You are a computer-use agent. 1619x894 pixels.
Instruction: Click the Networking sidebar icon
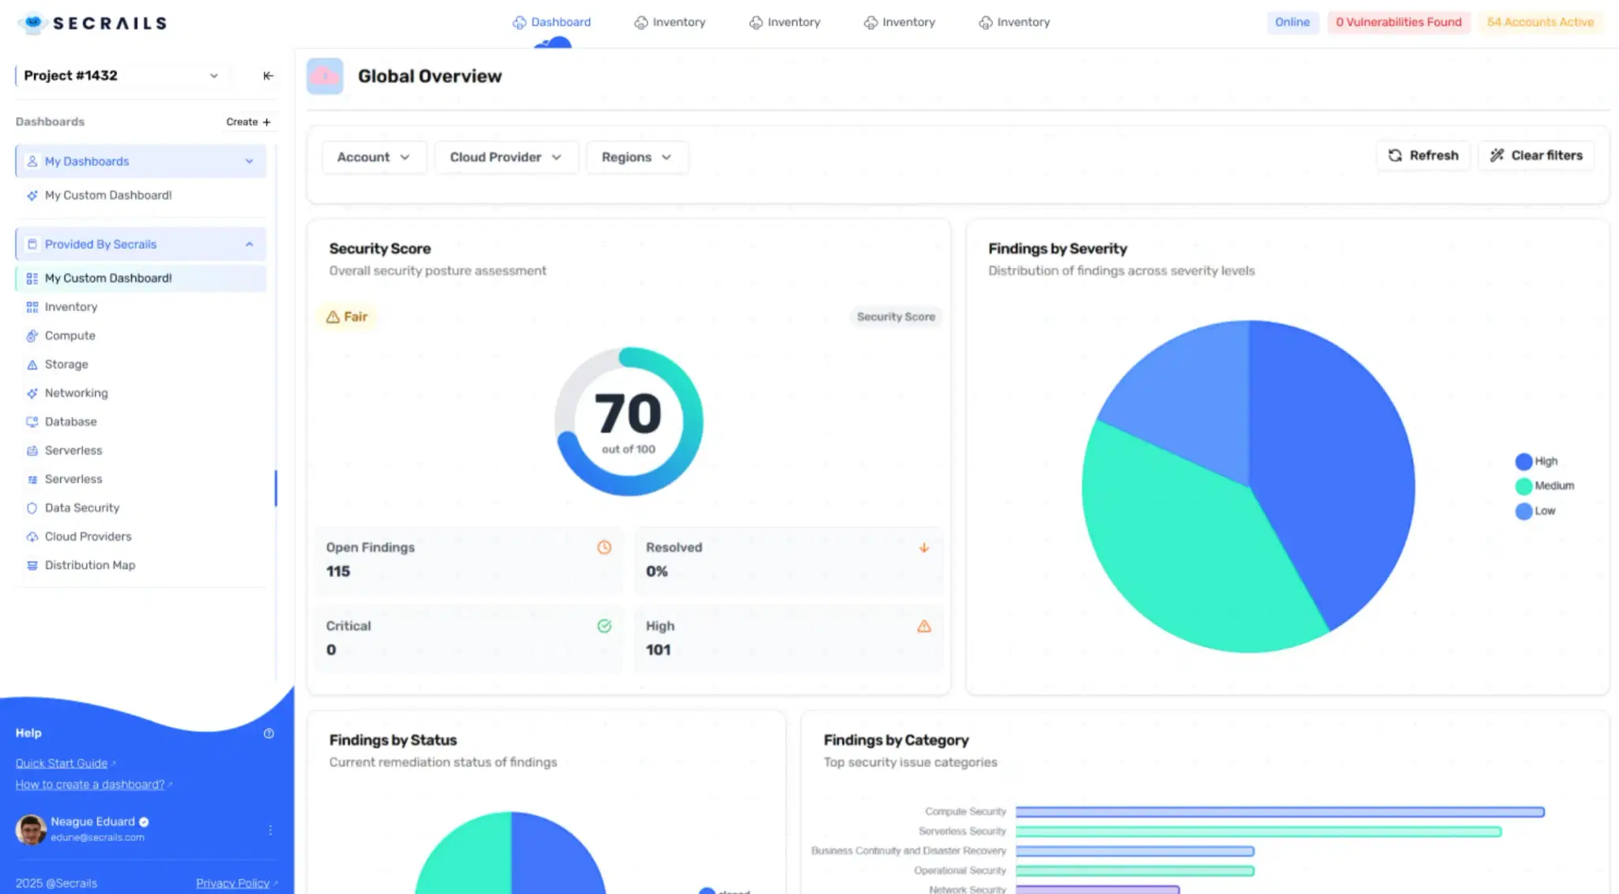coord(32,393)
